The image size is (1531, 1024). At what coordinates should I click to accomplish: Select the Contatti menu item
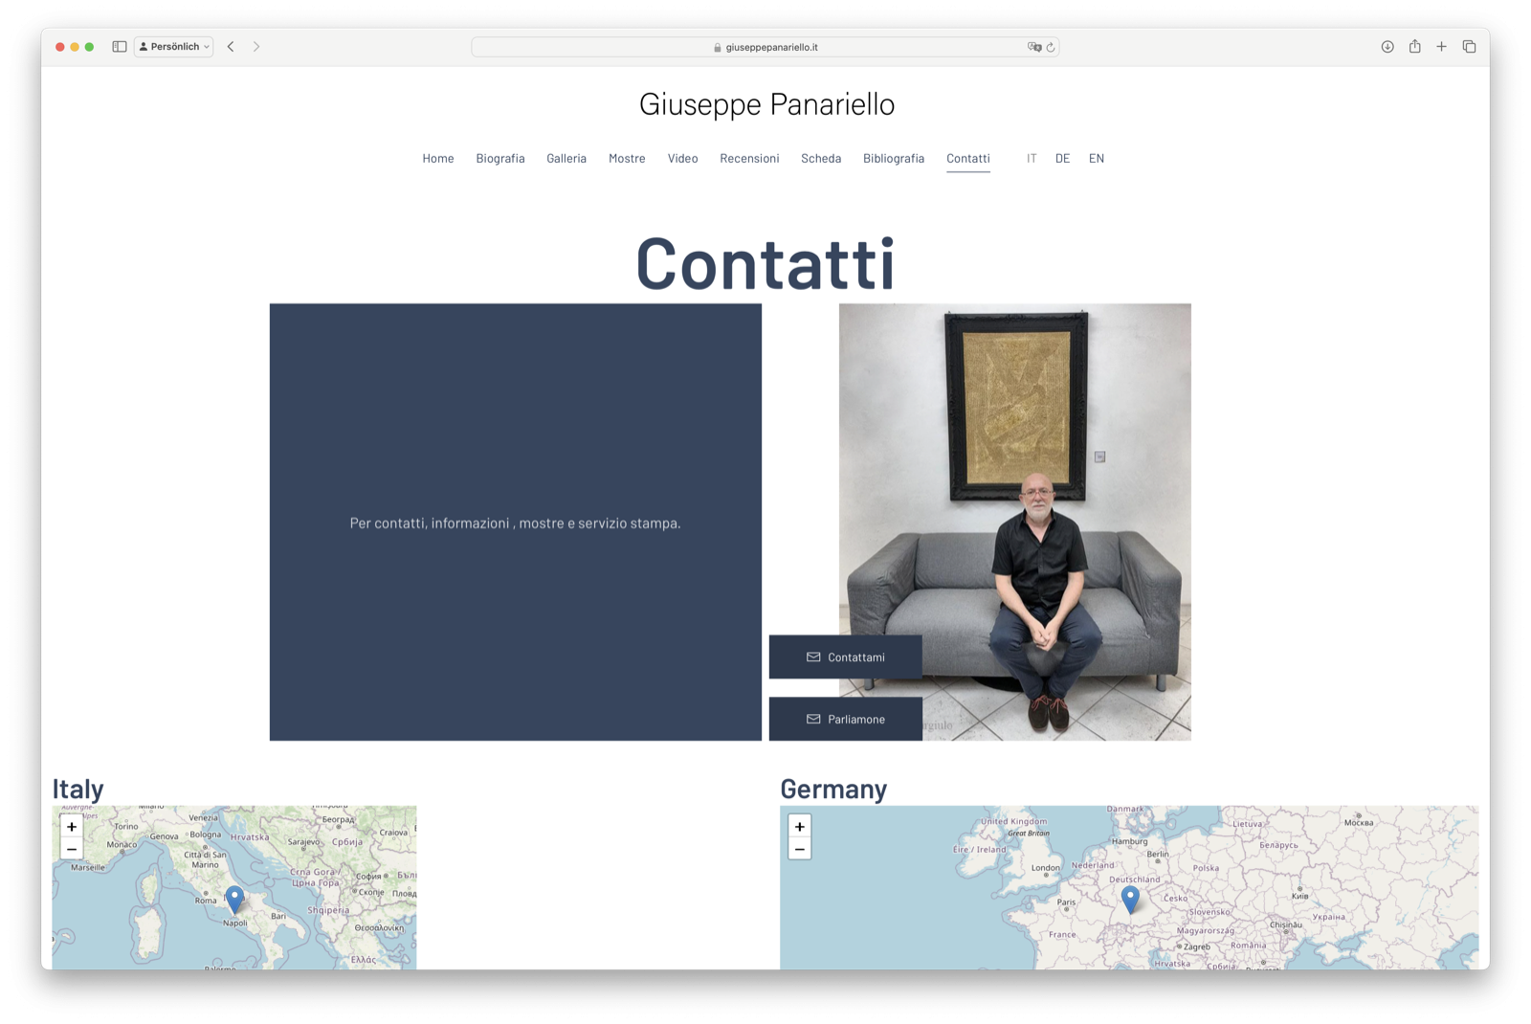968,159
